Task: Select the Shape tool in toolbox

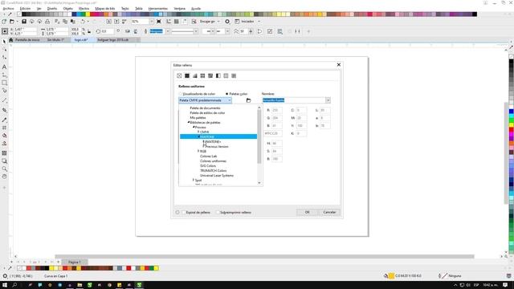Action: (x=4, y=50)
